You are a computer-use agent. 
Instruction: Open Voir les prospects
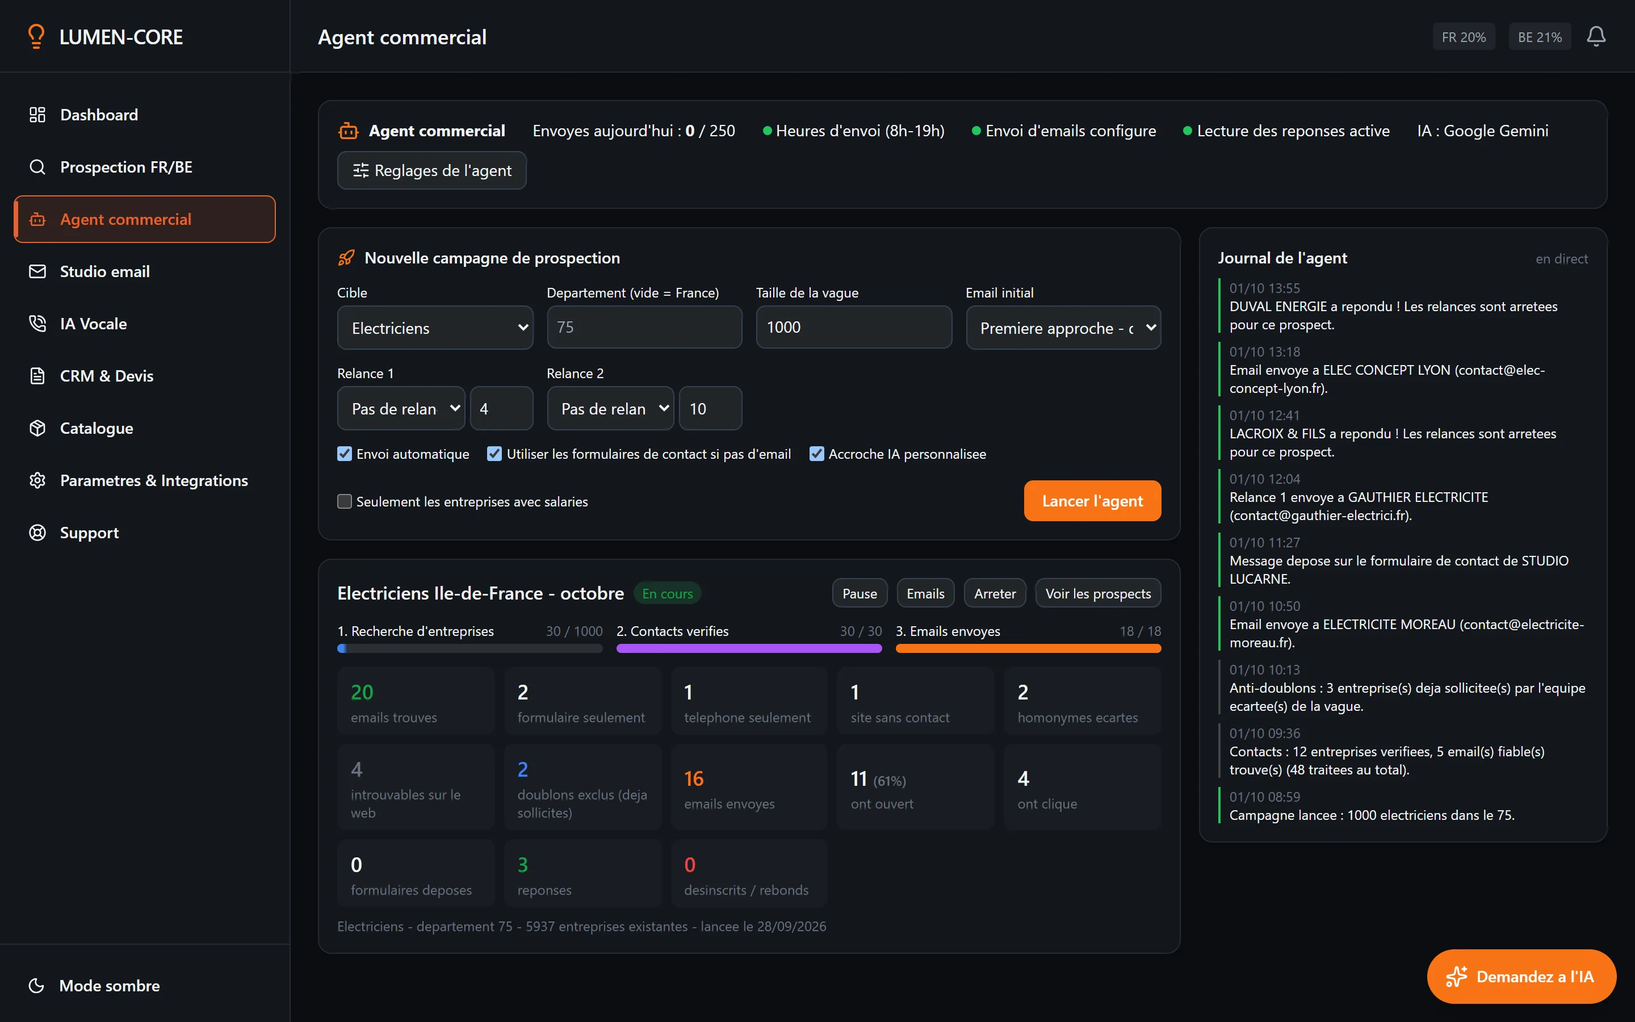[1098, 593]
